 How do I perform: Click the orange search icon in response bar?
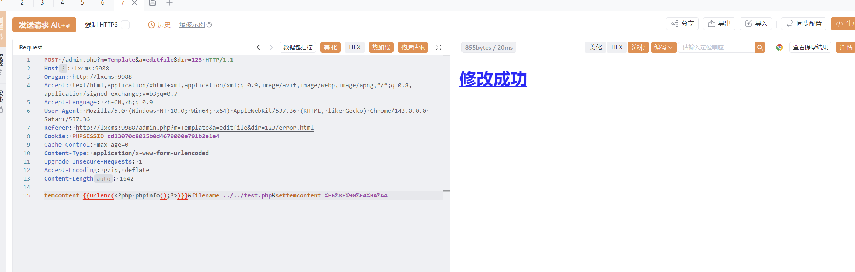[760, 47]
